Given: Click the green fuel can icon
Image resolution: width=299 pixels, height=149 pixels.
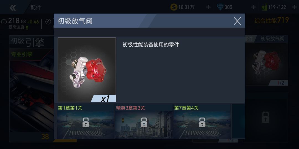Looking at the screenshot, I should (x=264, y=7).
